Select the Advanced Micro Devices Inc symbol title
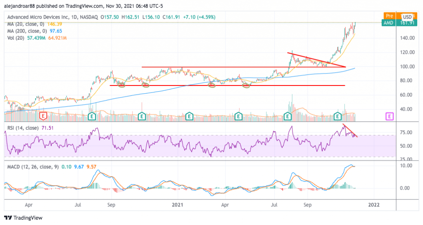 click(x=38, y=17)
